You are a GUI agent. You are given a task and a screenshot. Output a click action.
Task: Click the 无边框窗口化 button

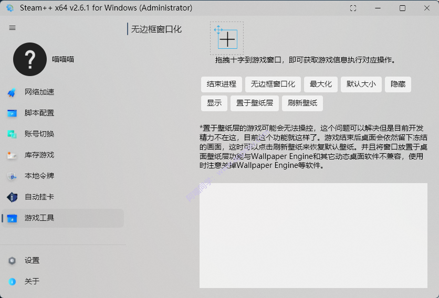[273, 84]
